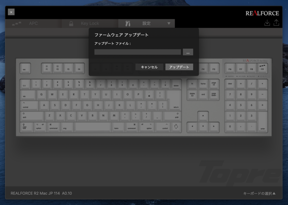288x205 pixels.
Task: Select the F19 key with APC indicator
Action: point(262,68)
